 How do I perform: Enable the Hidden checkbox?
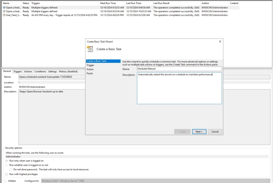click(x=5, y=181)
